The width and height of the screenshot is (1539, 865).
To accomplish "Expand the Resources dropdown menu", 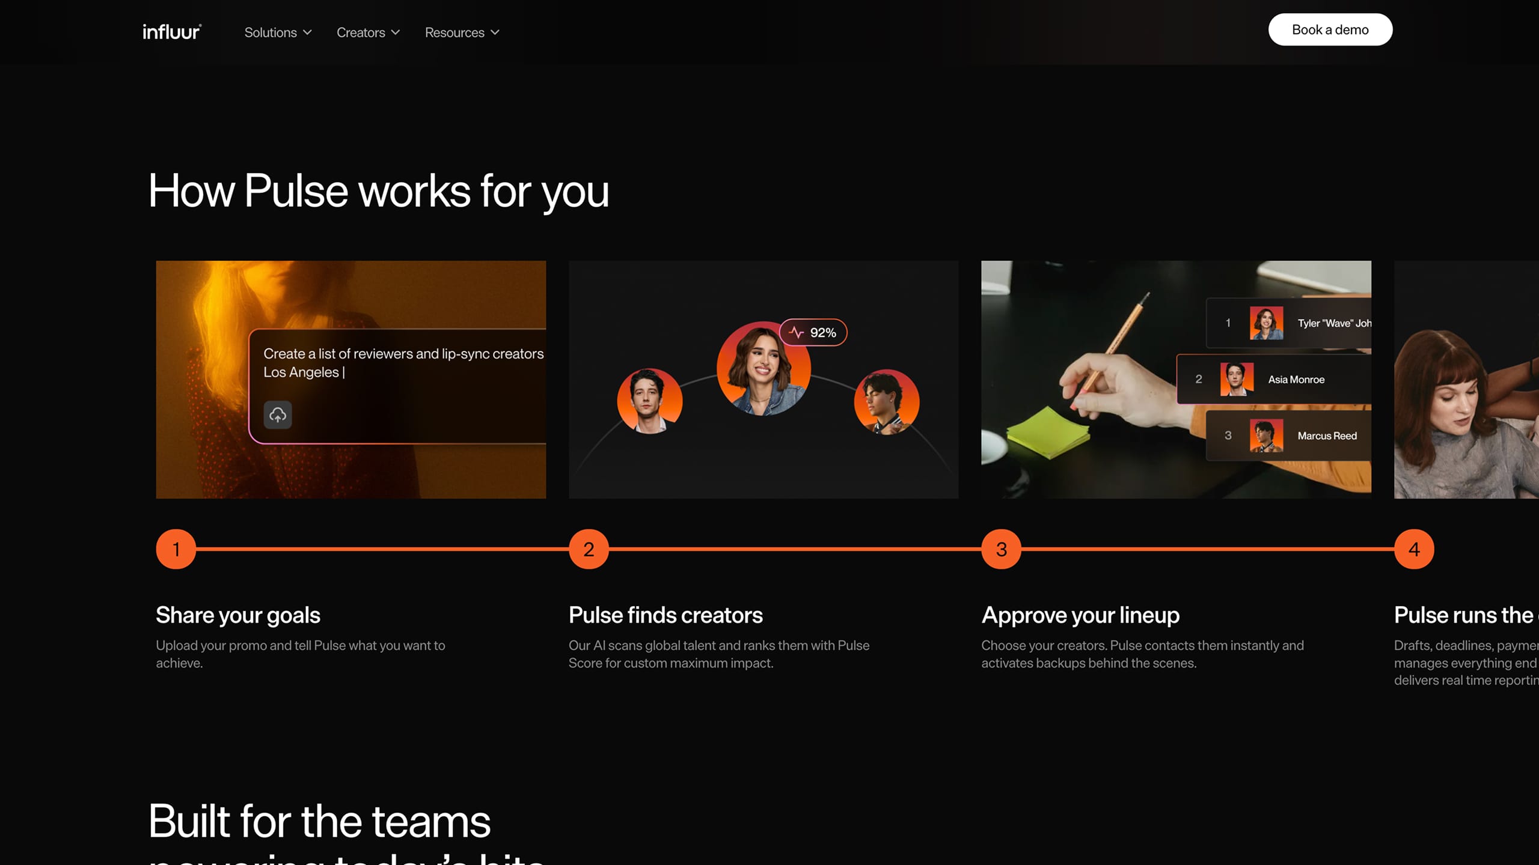I will click(x=462, y=32).
